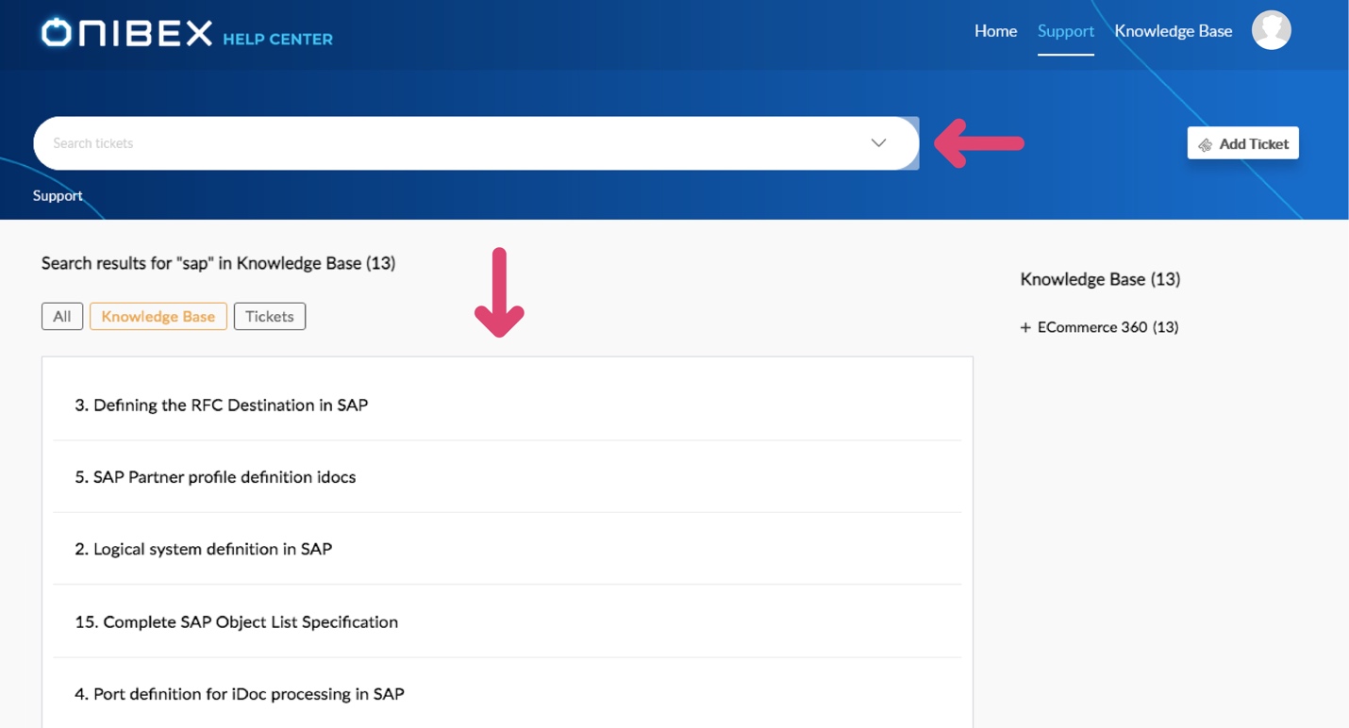
Task: Open the user profile avatar
Action: pyautogui.click(x=1271, y=30)
